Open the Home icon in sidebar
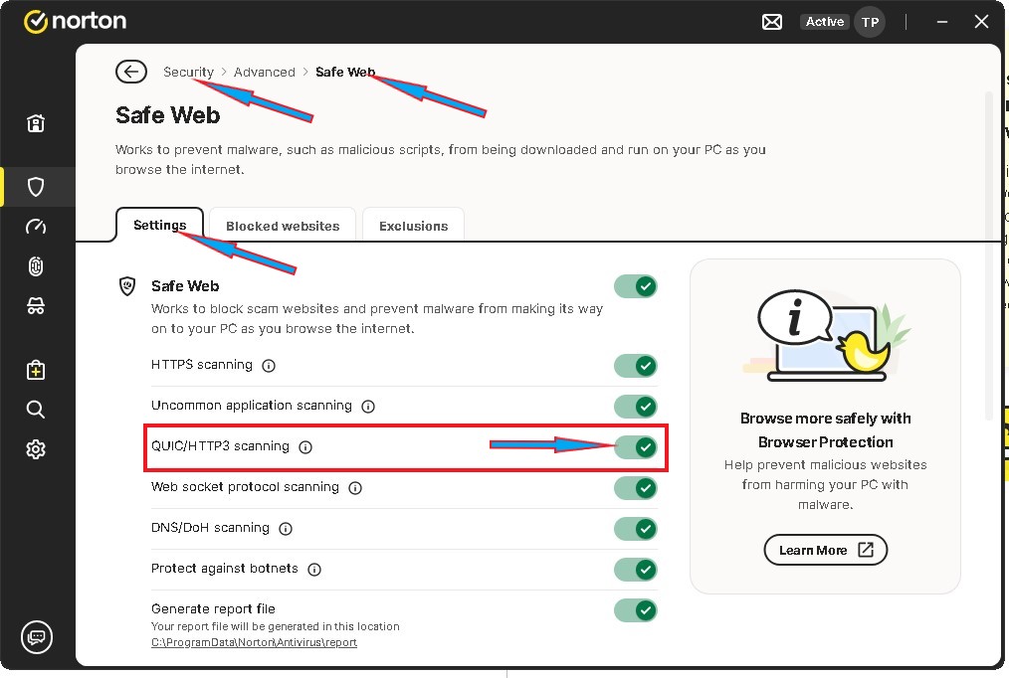Screen dimensions: 1009x678 [x=36, y=124]
